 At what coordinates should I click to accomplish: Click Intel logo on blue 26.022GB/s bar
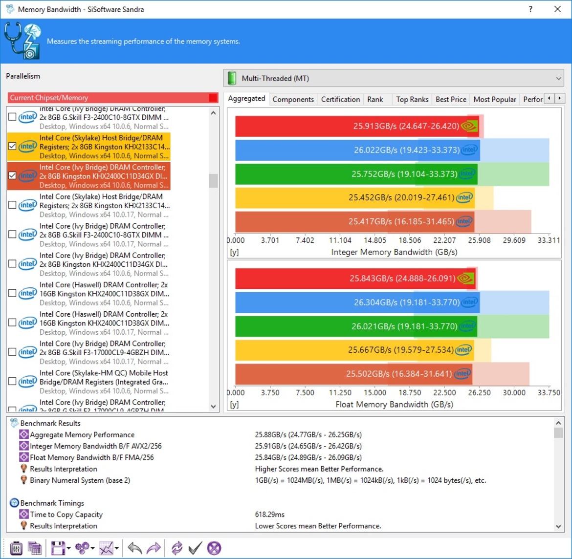469,150
